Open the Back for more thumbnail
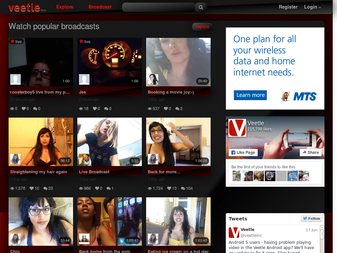 coord(178,142)
